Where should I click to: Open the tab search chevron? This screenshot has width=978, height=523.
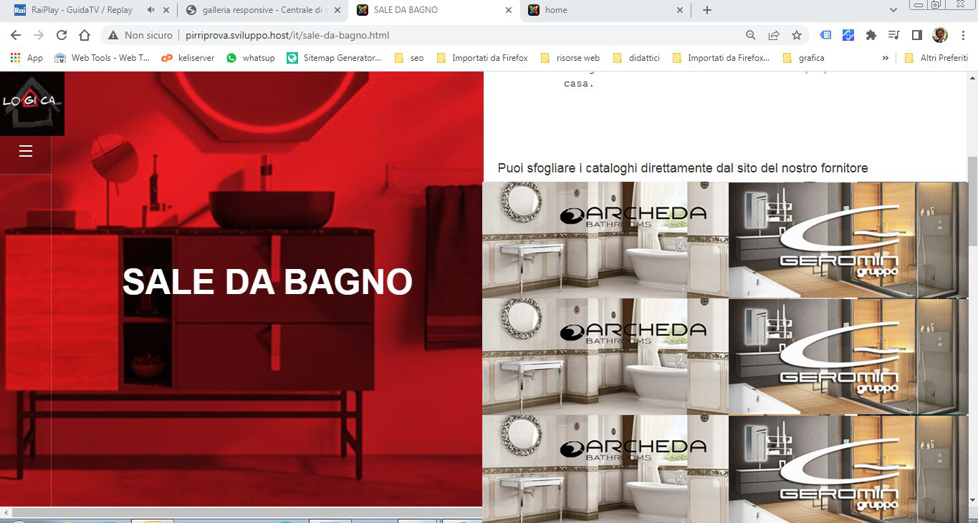point(893,10)
